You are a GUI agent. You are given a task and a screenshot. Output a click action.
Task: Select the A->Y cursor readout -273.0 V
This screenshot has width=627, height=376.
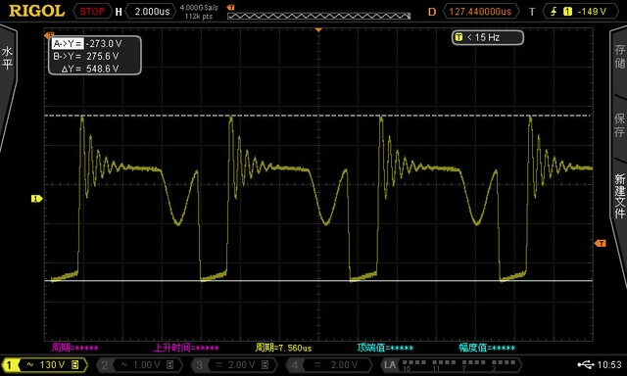pos(87,43)
